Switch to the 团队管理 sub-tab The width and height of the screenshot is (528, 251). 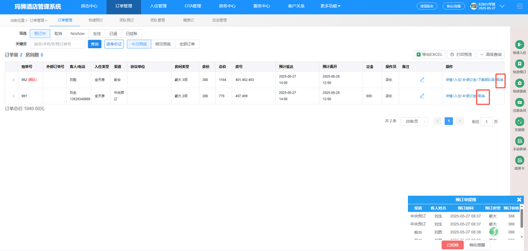click(158, 20)
